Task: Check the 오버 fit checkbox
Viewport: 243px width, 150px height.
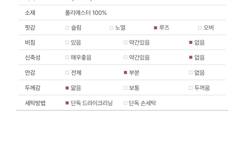Action: [200, 28]
